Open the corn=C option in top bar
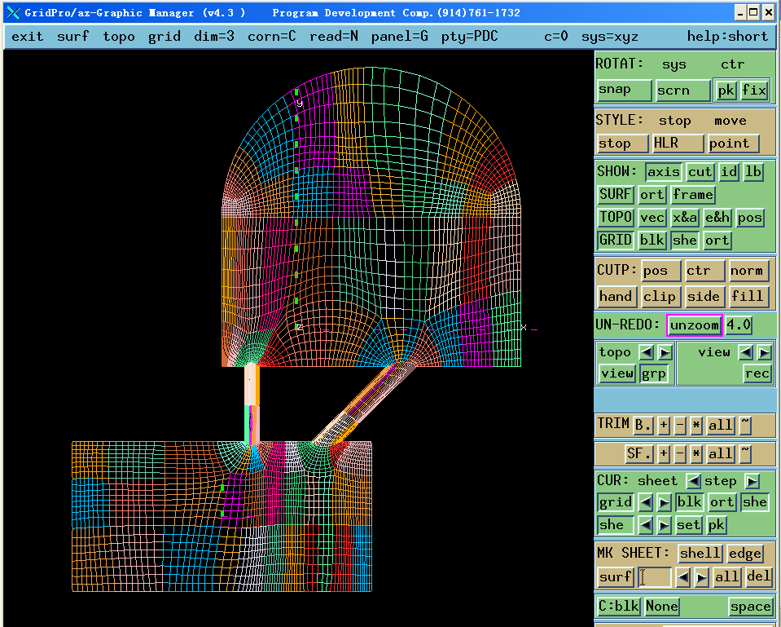 point(272,37)
